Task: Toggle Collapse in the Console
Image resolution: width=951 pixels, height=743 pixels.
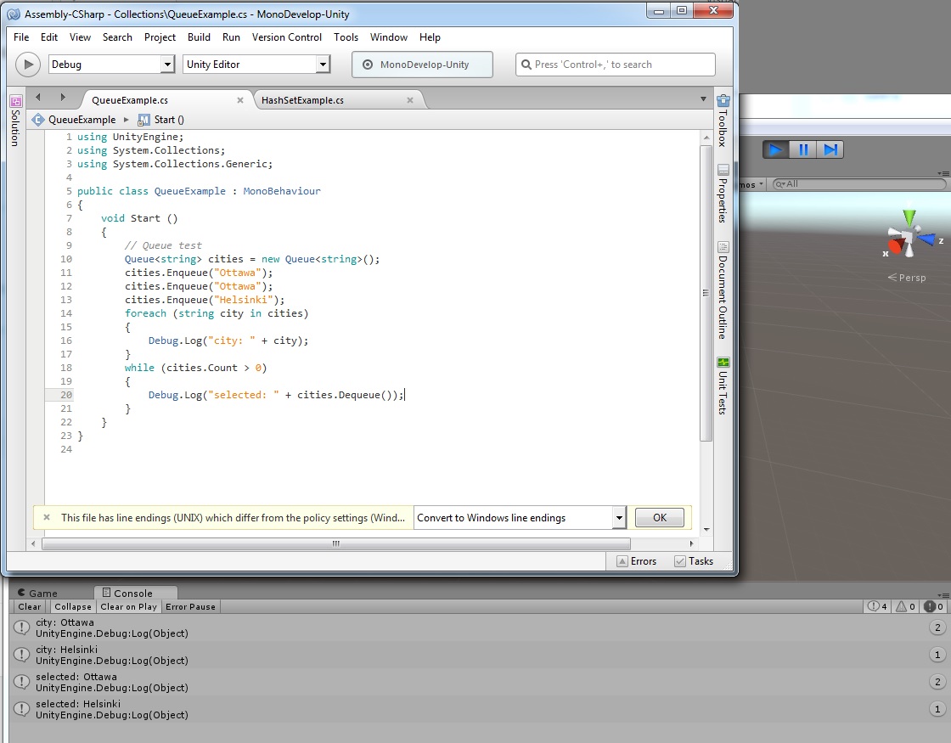Action: (x=72, y=607)
